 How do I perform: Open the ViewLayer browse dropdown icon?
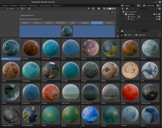[x=145, y=6]
